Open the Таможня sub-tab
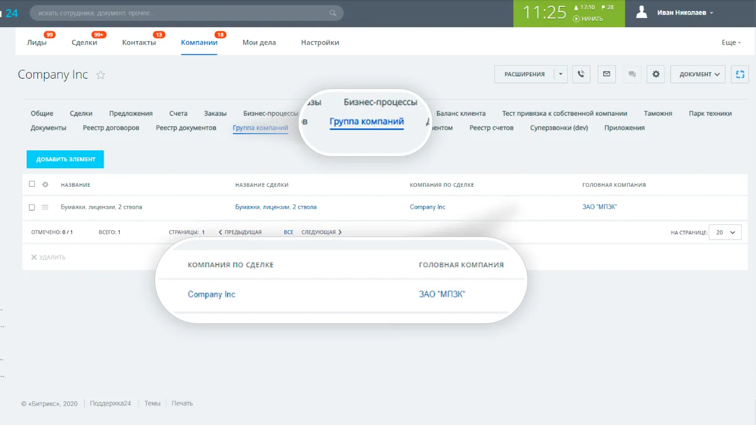Viewport: 756px width, 425px height. [x=658, y=113]
